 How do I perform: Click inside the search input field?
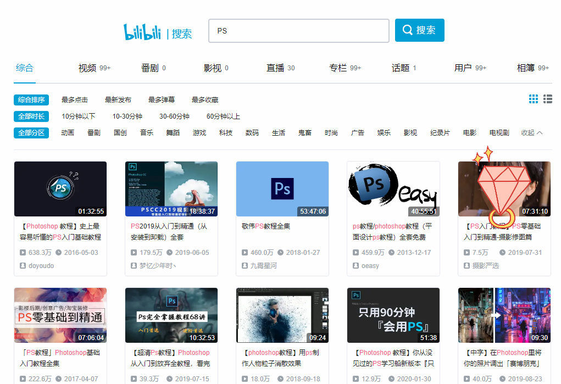click(x=298, y=31)
